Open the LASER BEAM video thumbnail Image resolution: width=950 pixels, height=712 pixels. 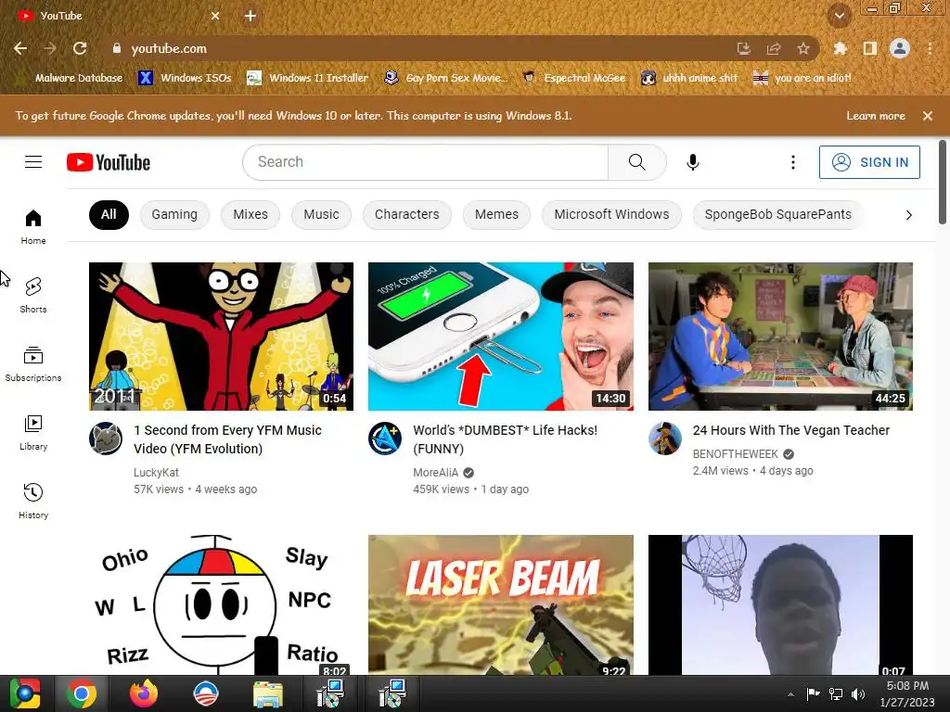pos(500,604)
